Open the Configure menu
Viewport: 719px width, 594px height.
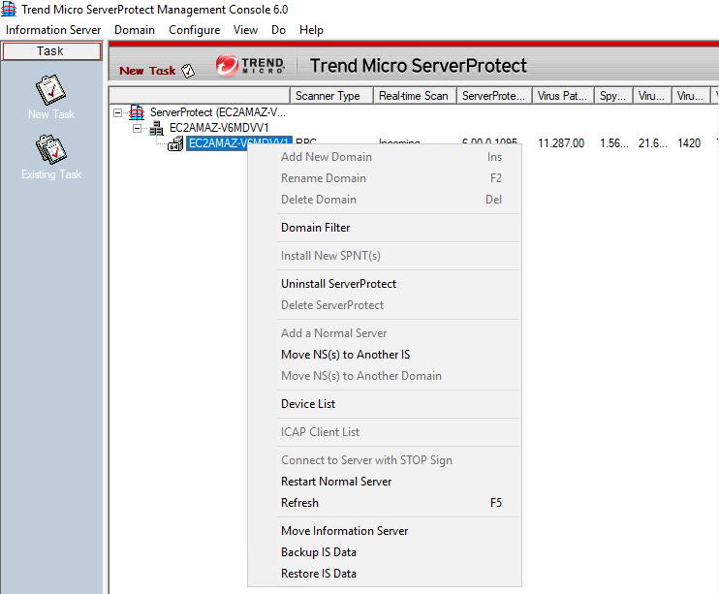[x=195, y=30]
